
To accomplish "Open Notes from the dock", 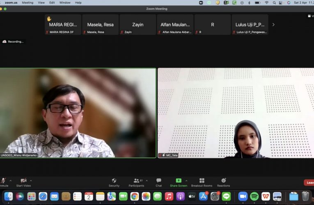I will click(x=100, y=196).
